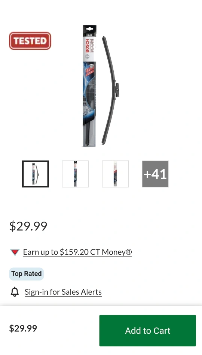Click the red BOSCH logo on the packaging

tap(87, 46)
